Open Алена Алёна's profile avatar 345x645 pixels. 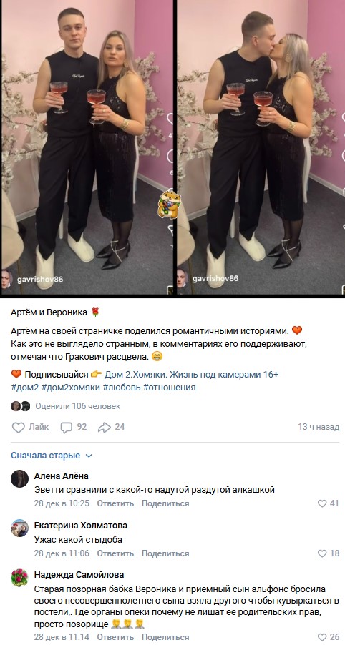[x=20, y=479]
